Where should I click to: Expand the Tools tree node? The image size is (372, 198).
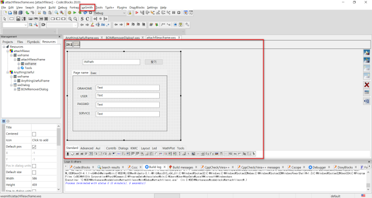coord(19,68)
